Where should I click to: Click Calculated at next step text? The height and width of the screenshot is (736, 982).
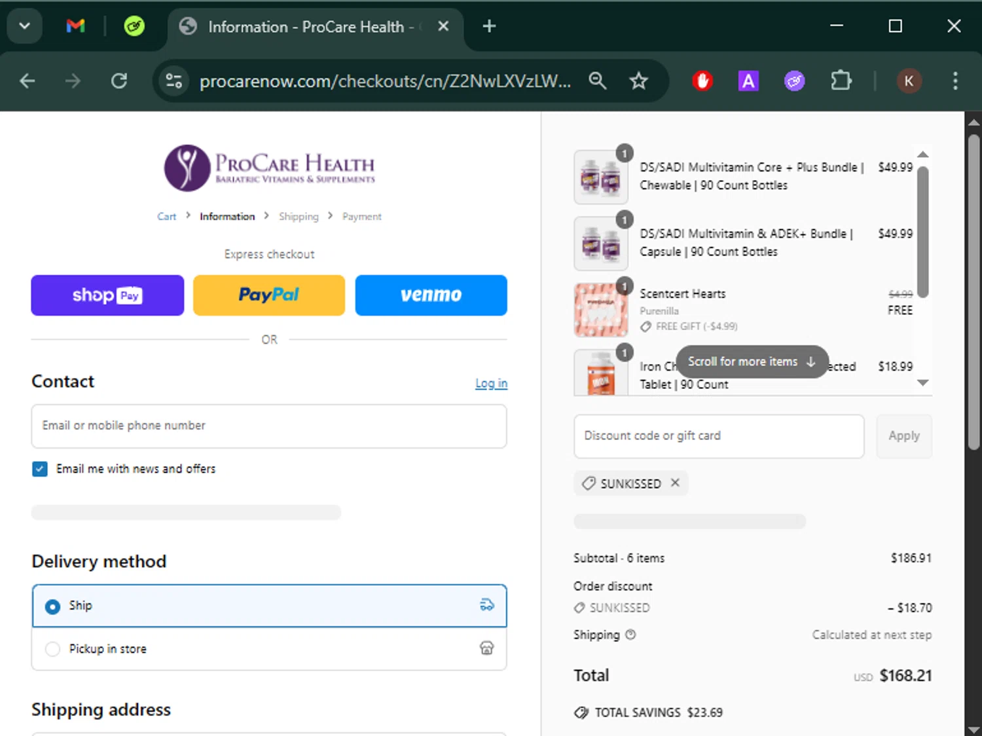coord(871,635)
